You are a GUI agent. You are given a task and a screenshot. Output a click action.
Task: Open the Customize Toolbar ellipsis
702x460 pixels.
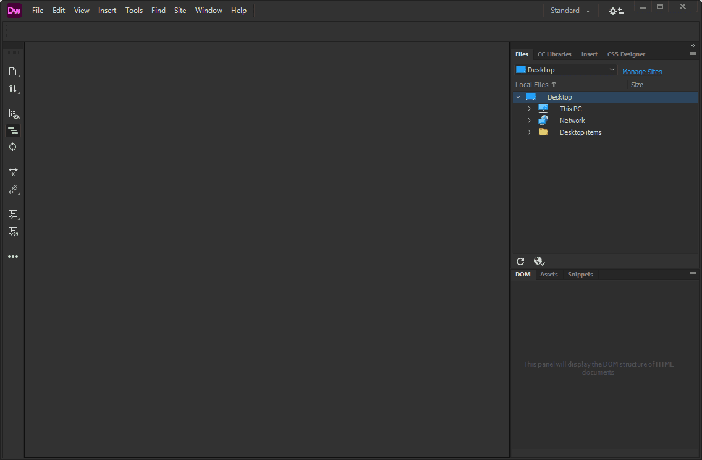[x=13, y=257]
